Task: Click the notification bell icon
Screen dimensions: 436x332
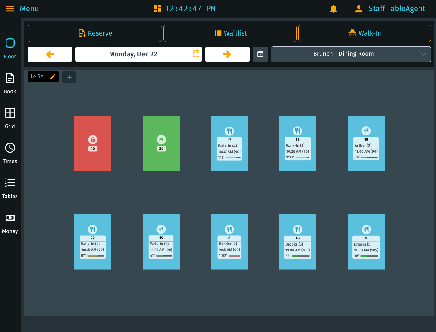Action: [x=333, y=9]
